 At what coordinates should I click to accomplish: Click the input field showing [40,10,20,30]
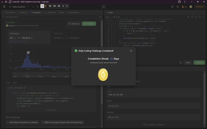pos(154,93)
